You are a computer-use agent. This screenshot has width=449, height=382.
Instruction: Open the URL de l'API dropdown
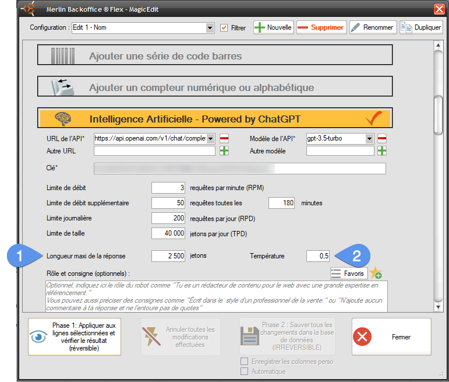(210, 139)
